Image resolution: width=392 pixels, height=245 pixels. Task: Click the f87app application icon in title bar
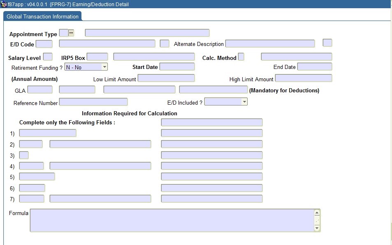(x=4, y=4)
